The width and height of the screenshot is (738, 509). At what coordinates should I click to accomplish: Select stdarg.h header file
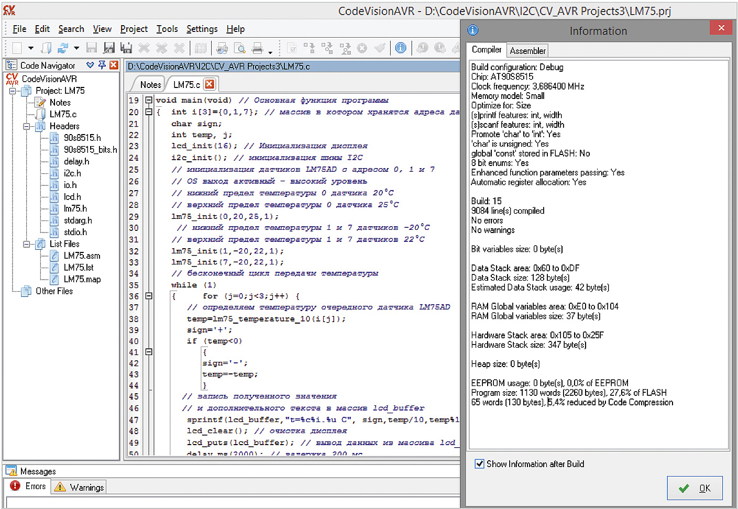pos(78,220)
